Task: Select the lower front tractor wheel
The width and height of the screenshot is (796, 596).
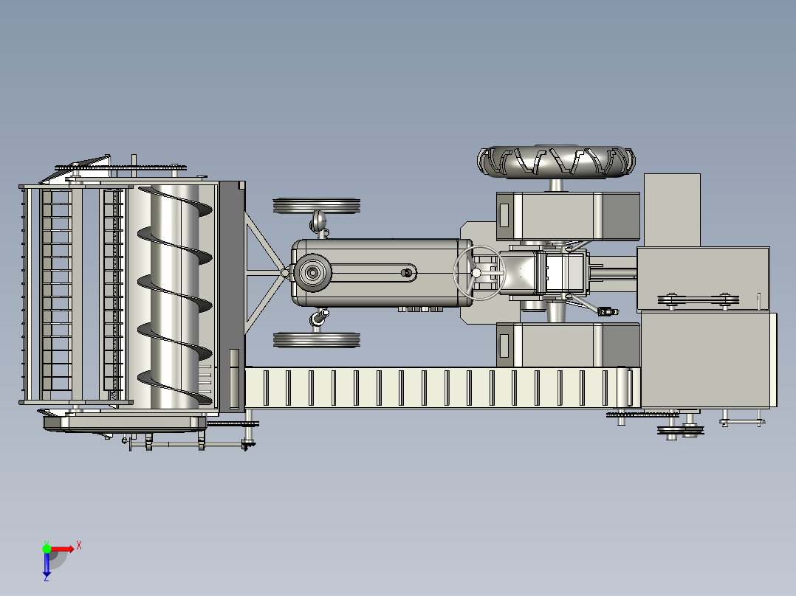Action: coord(316,340)
